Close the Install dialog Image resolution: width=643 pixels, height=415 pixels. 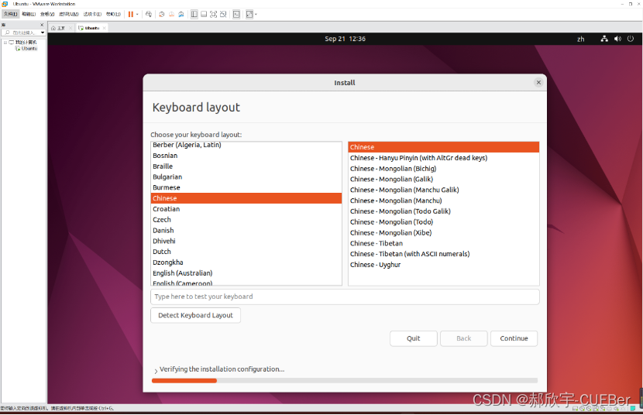point(538,83)
